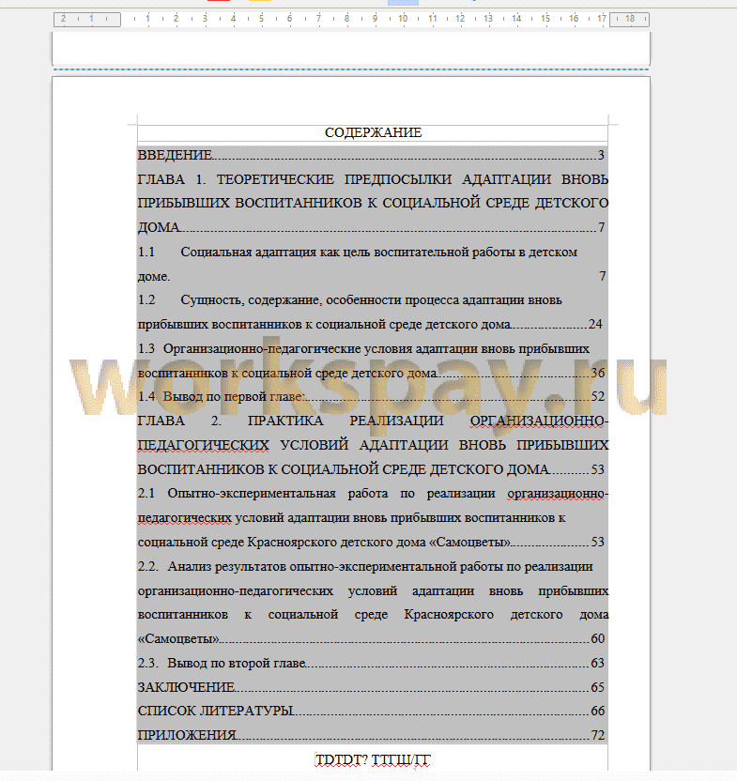Follow the ГЛАВА 2. ПРАКТИКА РЕАЛИЗАЦИИ entry

click(373, 445)
